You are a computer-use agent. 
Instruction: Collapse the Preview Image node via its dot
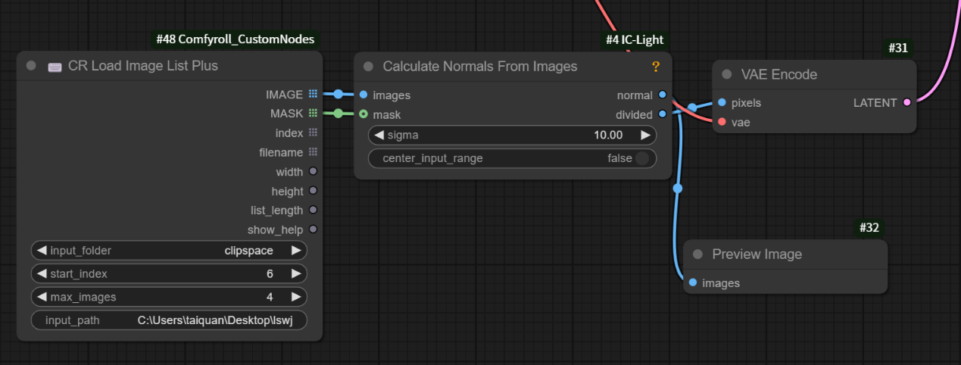pyautogui.click(x=697, y=254)
